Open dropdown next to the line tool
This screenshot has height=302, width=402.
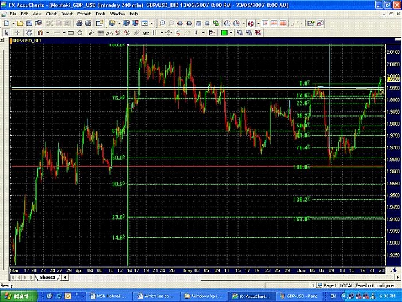[x=64, y=33]
